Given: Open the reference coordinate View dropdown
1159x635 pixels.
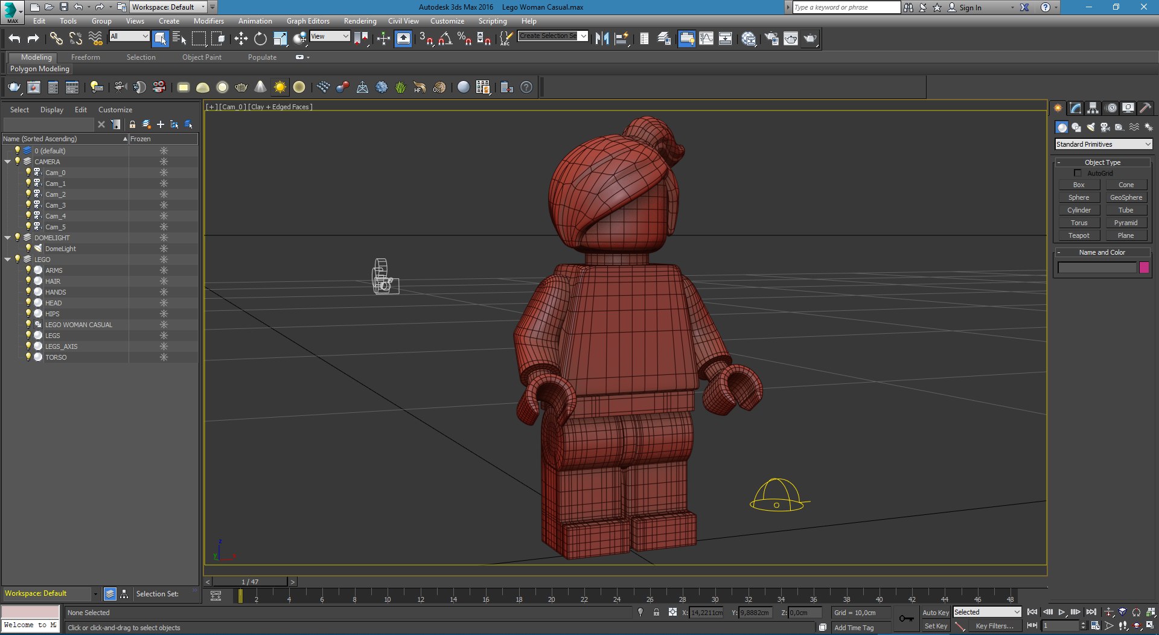Looking at the screenshot, I should pos(330,36).
